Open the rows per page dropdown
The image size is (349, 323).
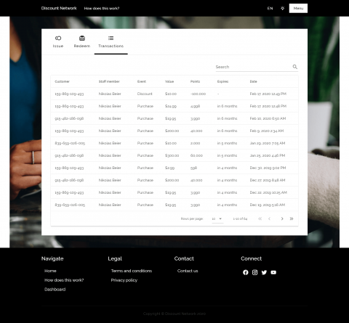click(x=217, y=218)
